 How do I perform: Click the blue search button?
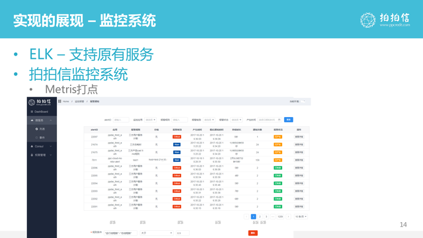click(x=289, y=120)
